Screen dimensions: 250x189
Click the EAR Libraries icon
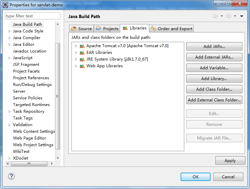tap(82, 53)
